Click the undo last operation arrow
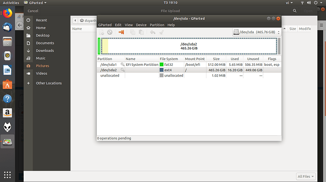The width and height of the screenshot is (326, 182). click(x=153, y=32)
